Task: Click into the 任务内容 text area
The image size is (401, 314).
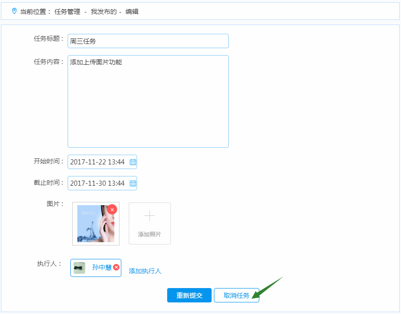Action: click(148, 101)
